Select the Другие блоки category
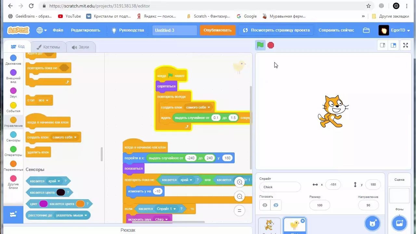 [13, 182]
